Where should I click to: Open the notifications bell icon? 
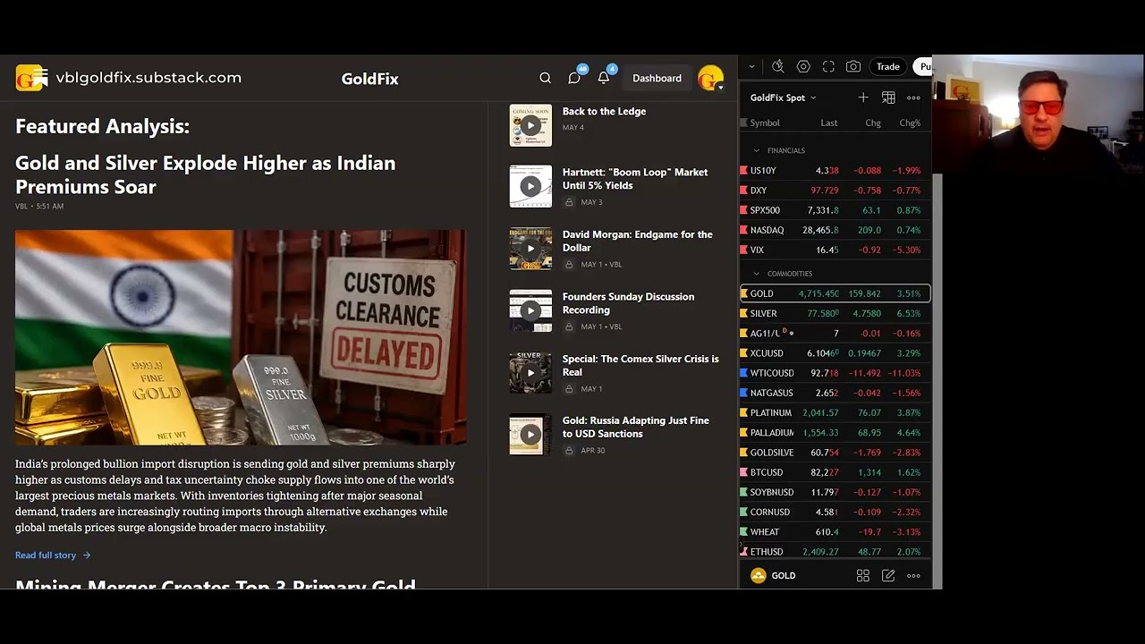tap(604, 78)
